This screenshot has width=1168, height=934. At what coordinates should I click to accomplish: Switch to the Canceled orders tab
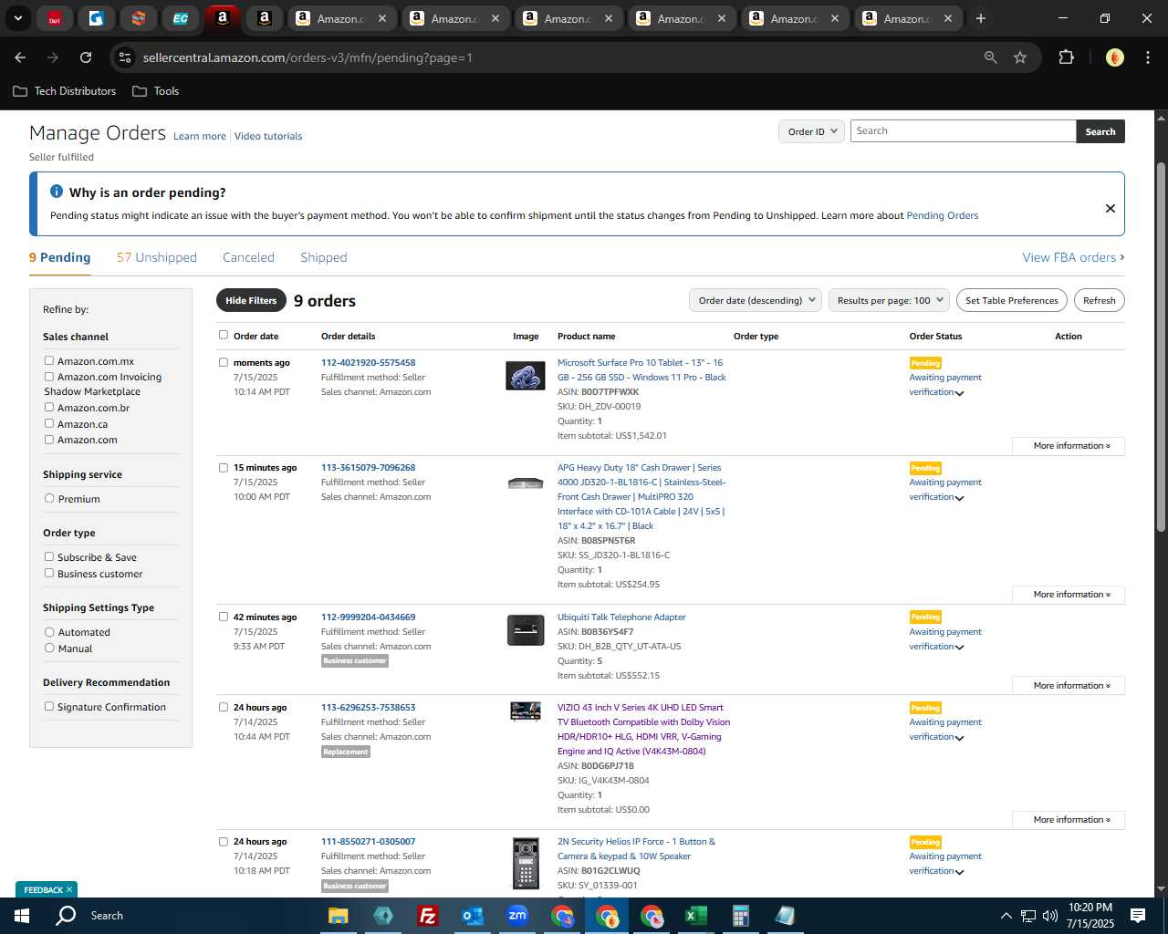click(248, 257)
